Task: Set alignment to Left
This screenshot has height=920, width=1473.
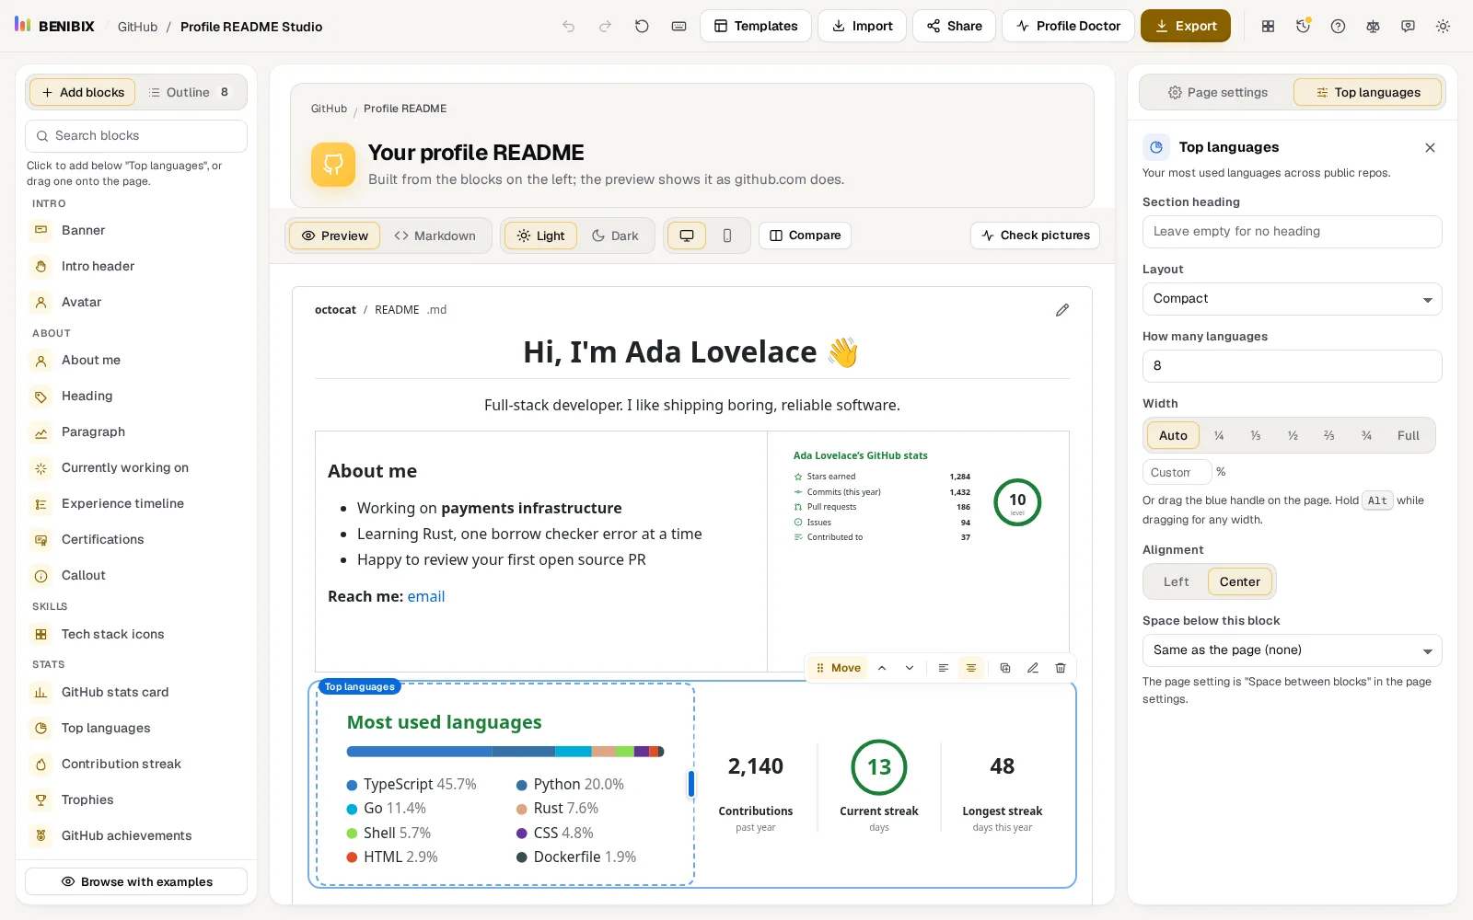Action: pyautogui.click(x=1176, y=581)
